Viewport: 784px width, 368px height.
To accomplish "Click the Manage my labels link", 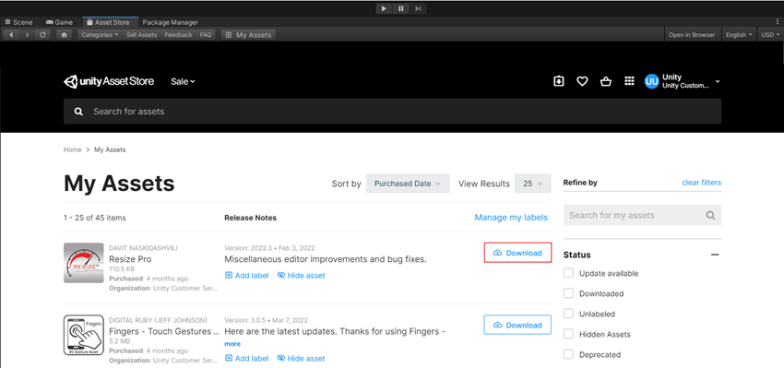I will click(x=511, y=218).
